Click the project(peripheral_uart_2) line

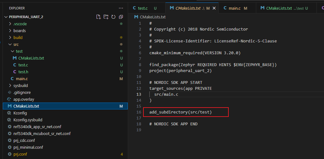click(x=181, y=70)
